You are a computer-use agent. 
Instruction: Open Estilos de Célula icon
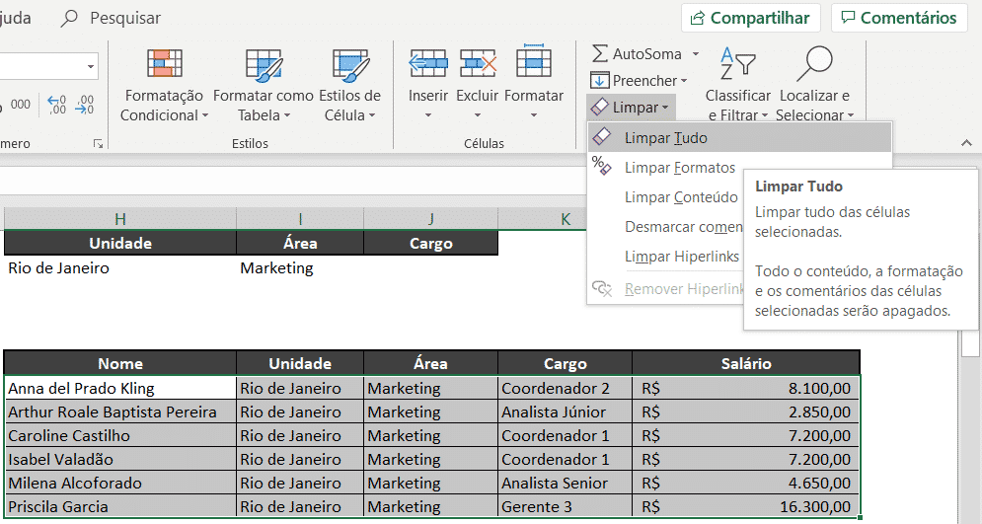click(x=350, y=65)
